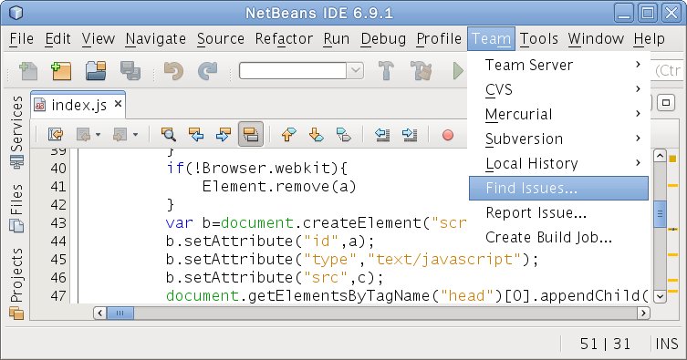Click the Redo arrow icon
This screenshot has height=360, width=687.
coord(207,70)
